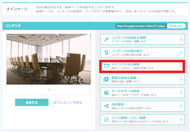Click the image panel icon for メインパネルの編集
This screenshot has height=132, width=190.
coord(106,66)
